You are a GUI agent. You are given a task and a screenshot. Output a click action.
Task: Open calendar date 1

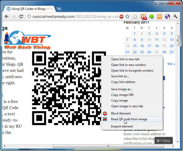(x=135, y=34)
